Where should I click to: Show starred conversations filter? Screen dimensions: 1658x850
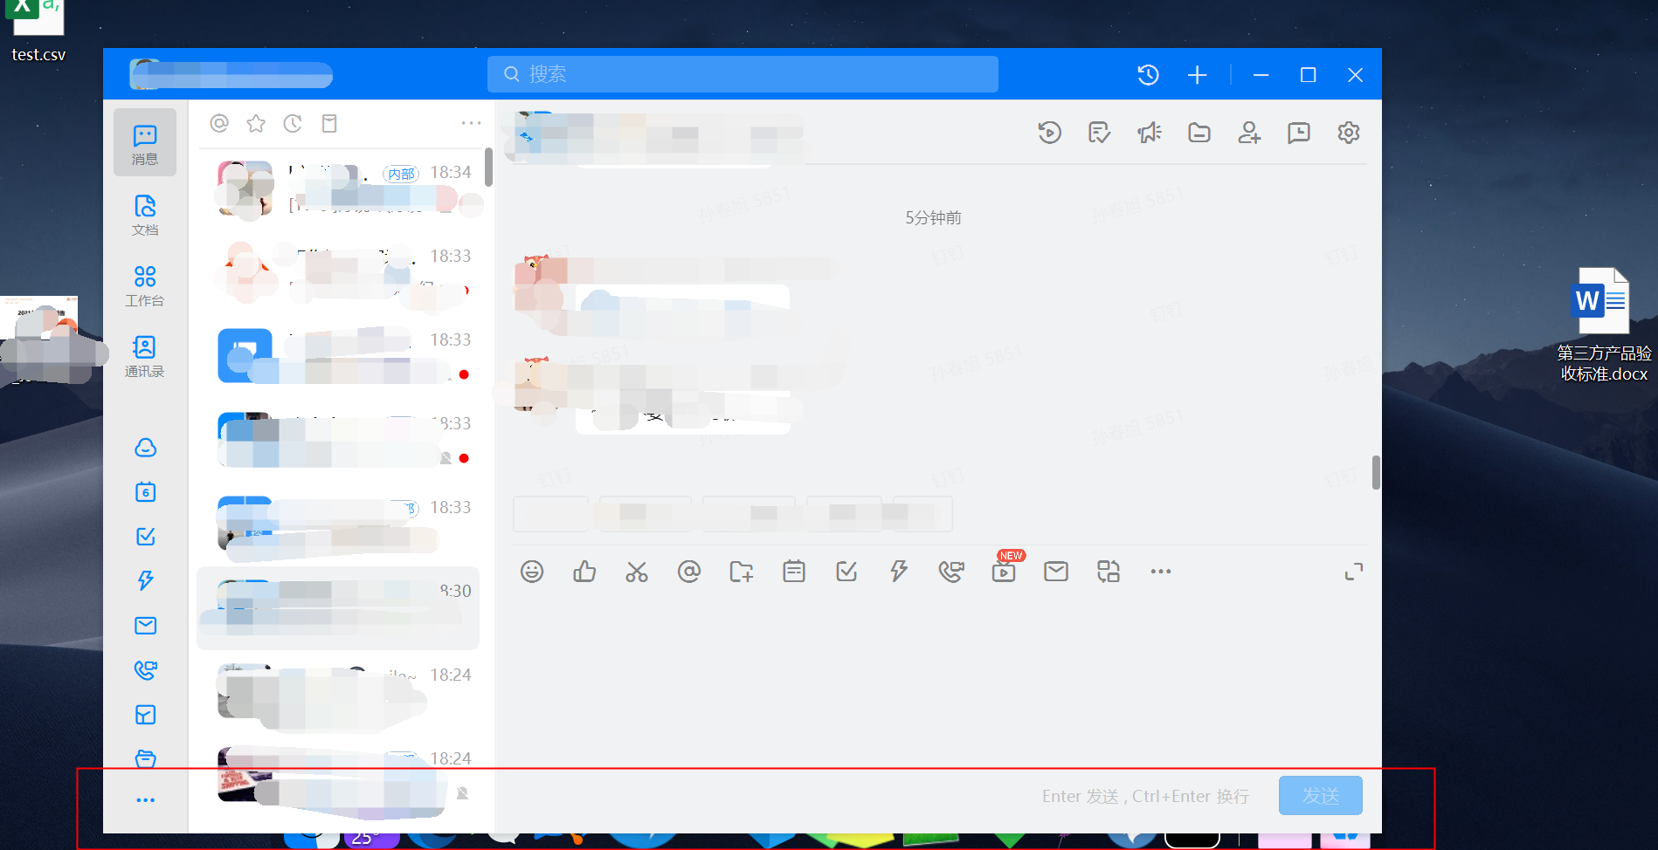pyautogui.click(x=256, y=124)
